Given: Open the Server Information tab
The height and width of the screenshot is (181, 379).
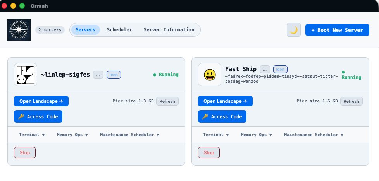Looking at the screenshot, I should (x=169, y=30).
